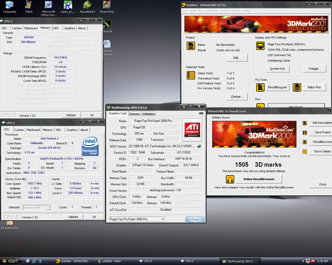Click the Close button in GPU-Z
Image resolution: width=332 pixels, height=265 pixels.
coord(195,219)
